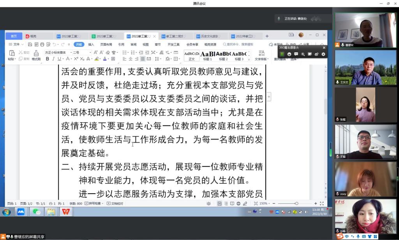Click the Superscript X² icon

[76, 59]
